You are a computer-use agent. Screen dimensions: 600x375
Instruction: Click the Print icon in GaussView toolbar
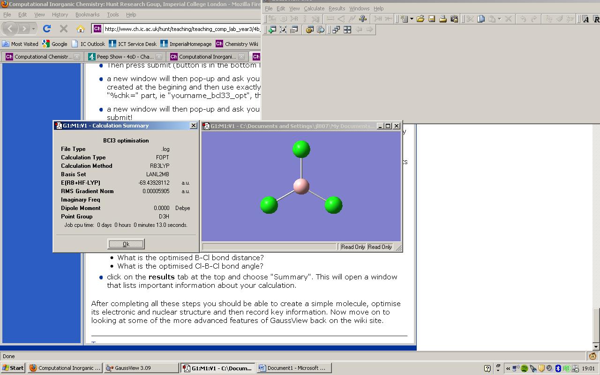click(x=443, y=19)
